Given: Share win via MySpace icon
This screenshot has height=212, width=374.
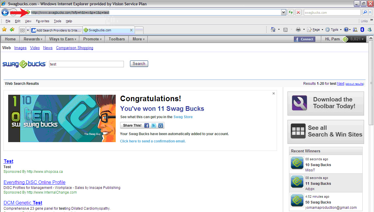Looking at the screenshot, I should [x=161, y=125].
